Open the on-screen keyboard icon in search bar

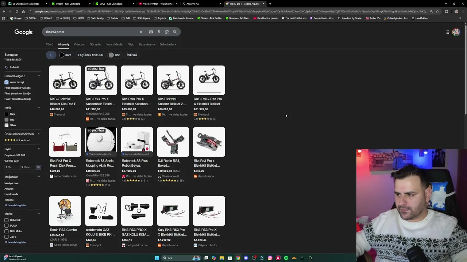(151, 32)
